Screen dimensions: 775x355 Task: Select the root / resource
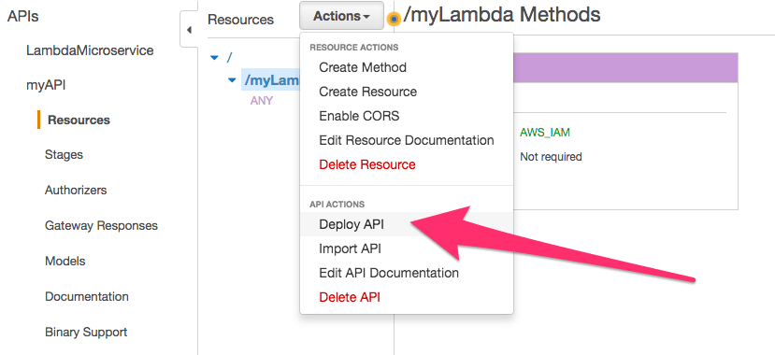click(229, 57)
